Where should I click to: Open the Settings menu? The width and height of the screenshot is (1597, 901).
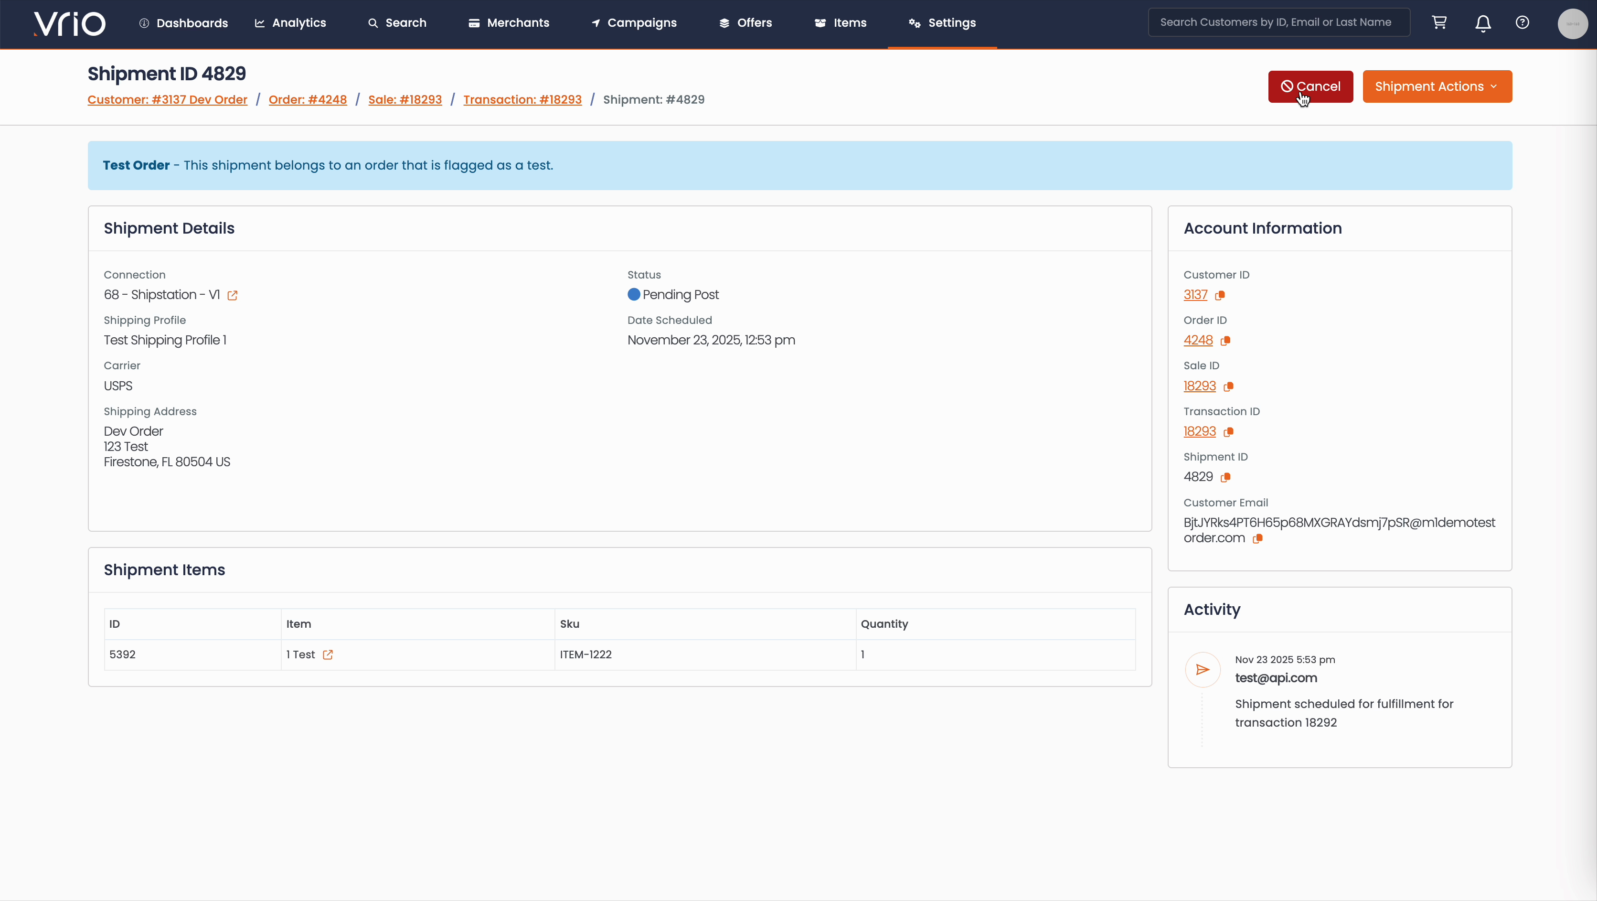click(942, 23)
